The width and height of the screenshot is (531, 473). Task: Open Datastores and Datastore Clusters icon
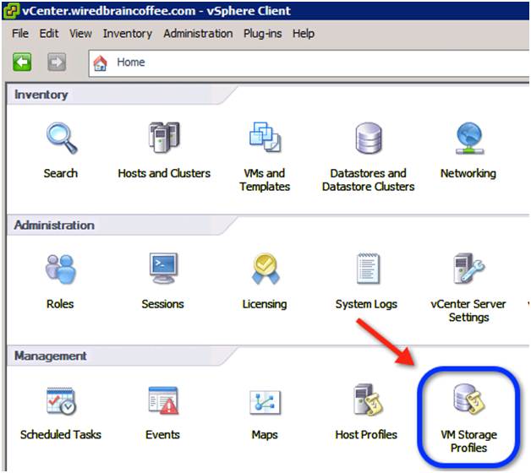(369, 138)
